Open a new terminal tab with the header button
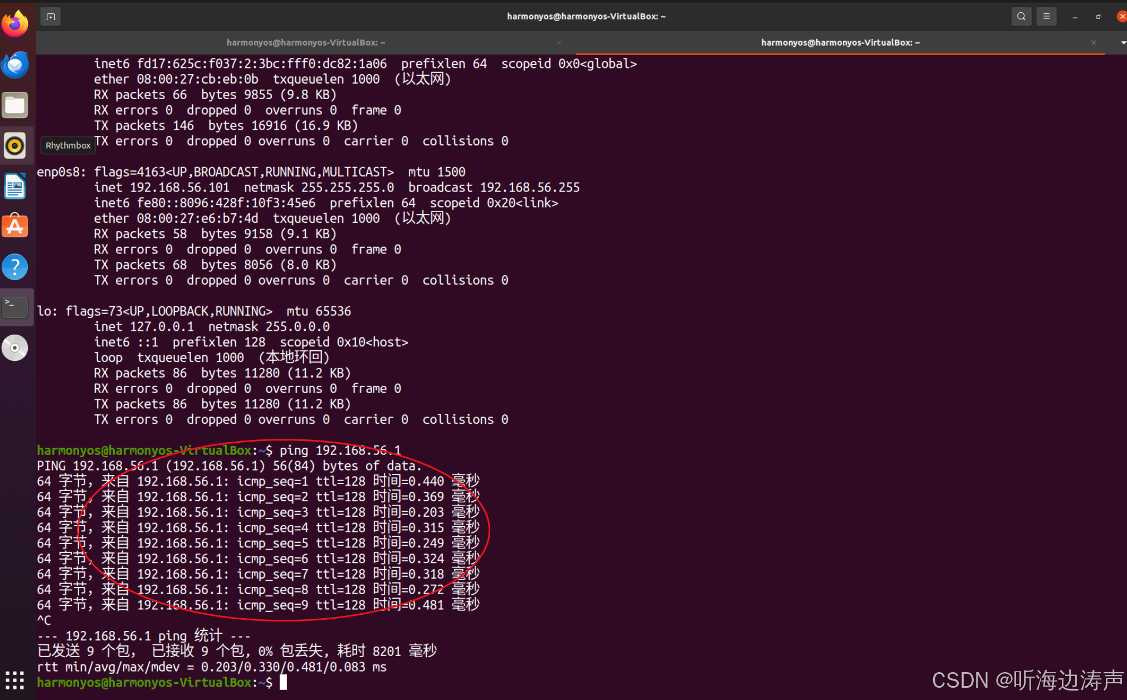The width and height of the screenshot is (1127, 700). [x=51, y=17]
